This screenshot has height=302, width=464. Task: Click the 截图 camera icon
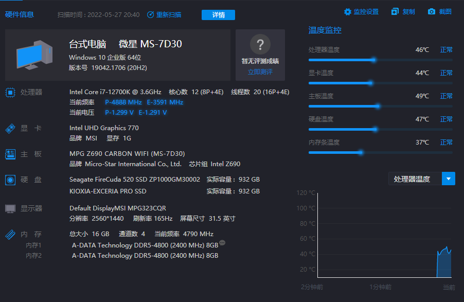pyautogui.click(x=432, y=11)
